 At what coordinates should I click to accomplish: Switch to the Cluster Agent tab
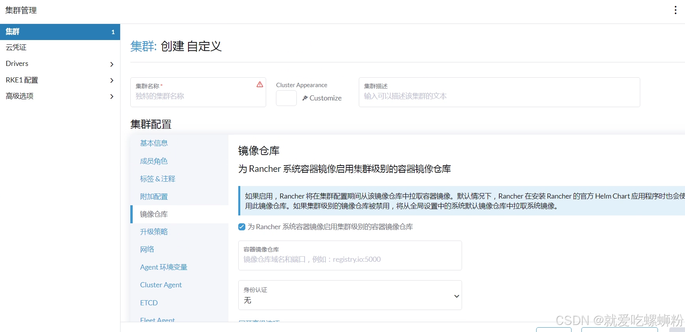coord(161,285)
